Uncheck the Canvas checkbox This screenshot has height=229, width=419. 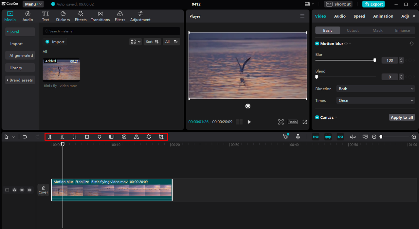tap(317, 117)
